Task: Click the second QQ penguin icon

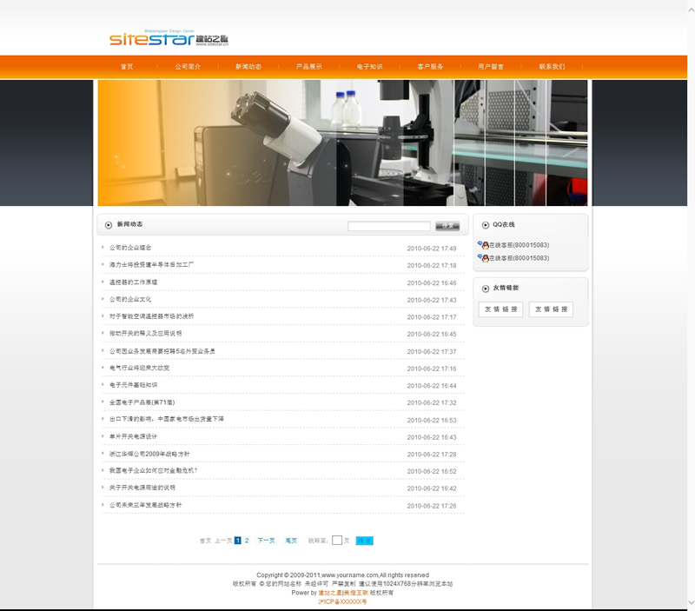Action: tap(483, 258)
